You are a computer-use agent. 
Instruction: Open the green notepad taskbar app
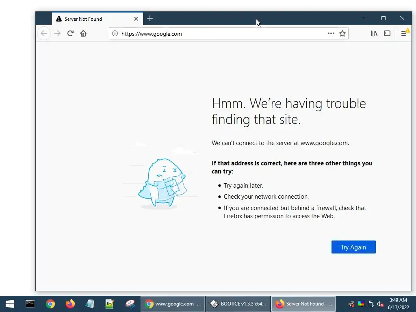[110, 304]
